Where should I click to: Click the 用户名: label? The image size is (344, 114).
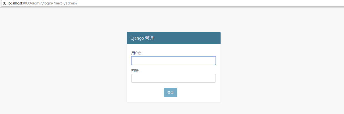click(x=137, y=53)
